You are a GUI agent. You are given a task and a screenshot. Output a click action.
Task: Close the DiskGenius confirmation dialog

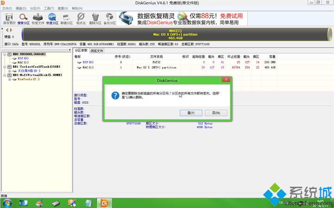click(226, 80)
